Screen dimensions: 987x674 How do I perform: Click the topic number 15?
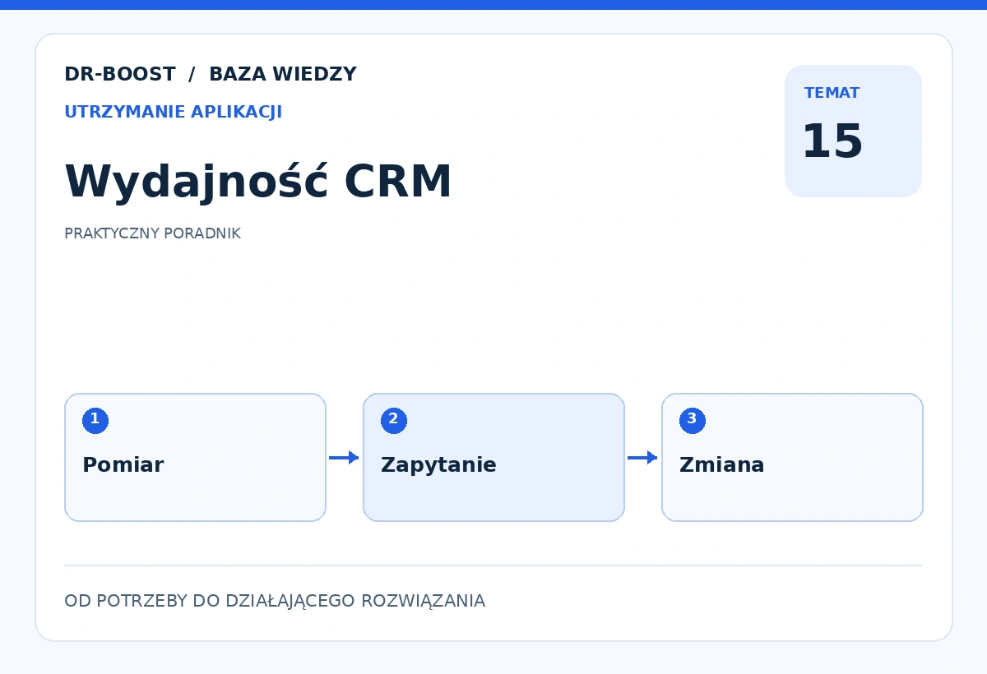(x=832, y=141)
